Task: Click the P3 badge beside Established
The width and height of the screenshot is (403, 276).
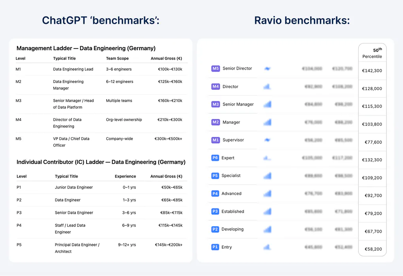Action: point(215,212)
